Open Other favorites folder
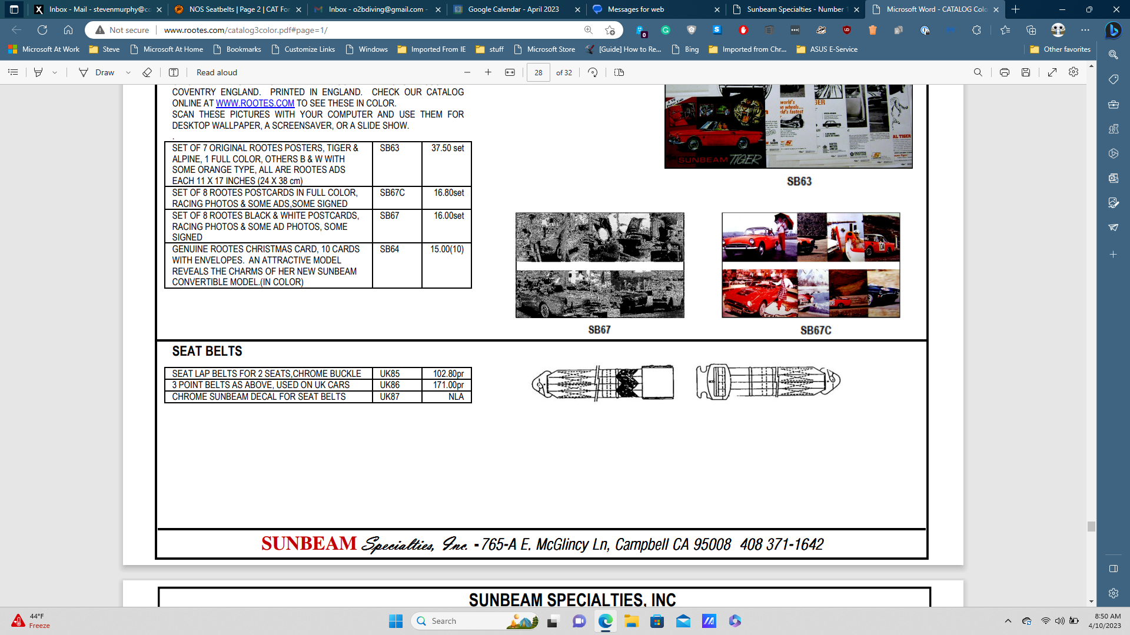 [x=1060, y=49]
